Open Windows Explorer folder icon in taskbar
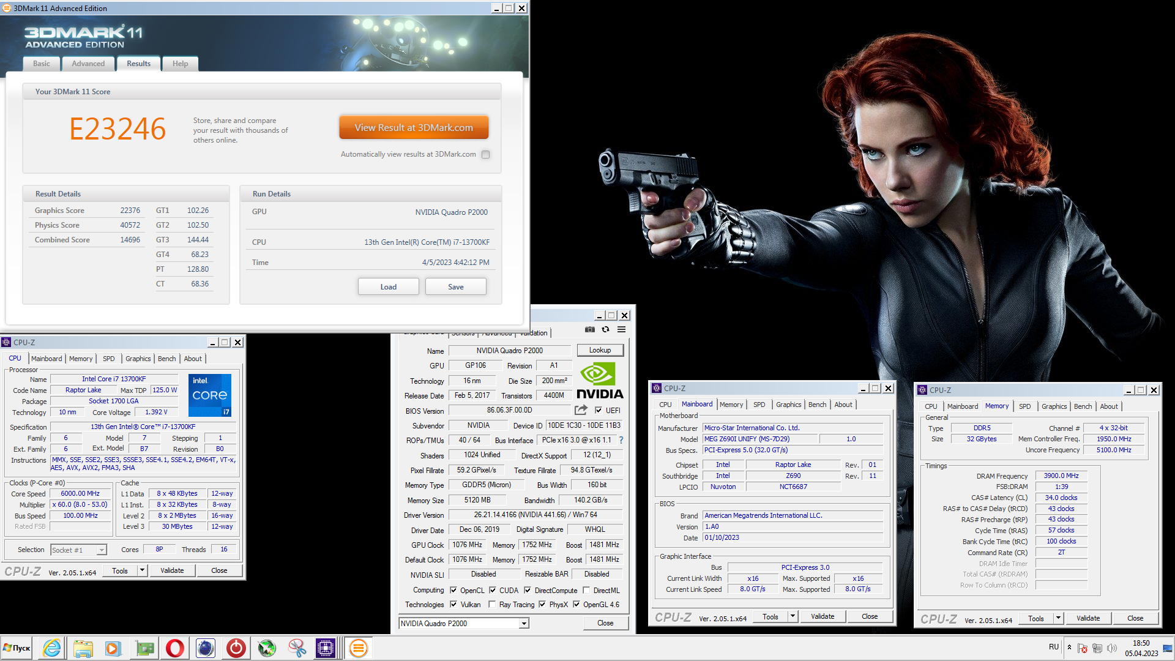This screenshot has height=661, width=1175. pyautogui.click(x=83, y=648)
